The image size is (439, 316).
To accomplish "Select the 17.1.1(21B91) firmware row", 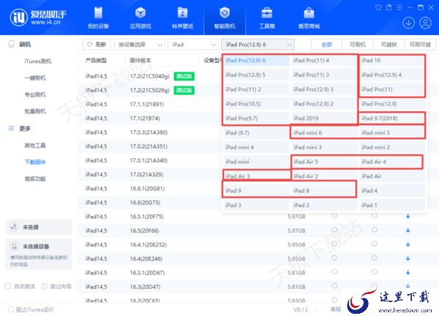I will point(150,104).
